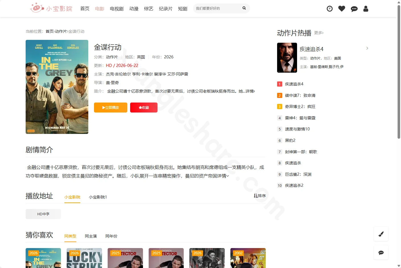Open ranked item 碟中谍7：致命清
This screenshot has width=401, height=268.
coord(300,95)
